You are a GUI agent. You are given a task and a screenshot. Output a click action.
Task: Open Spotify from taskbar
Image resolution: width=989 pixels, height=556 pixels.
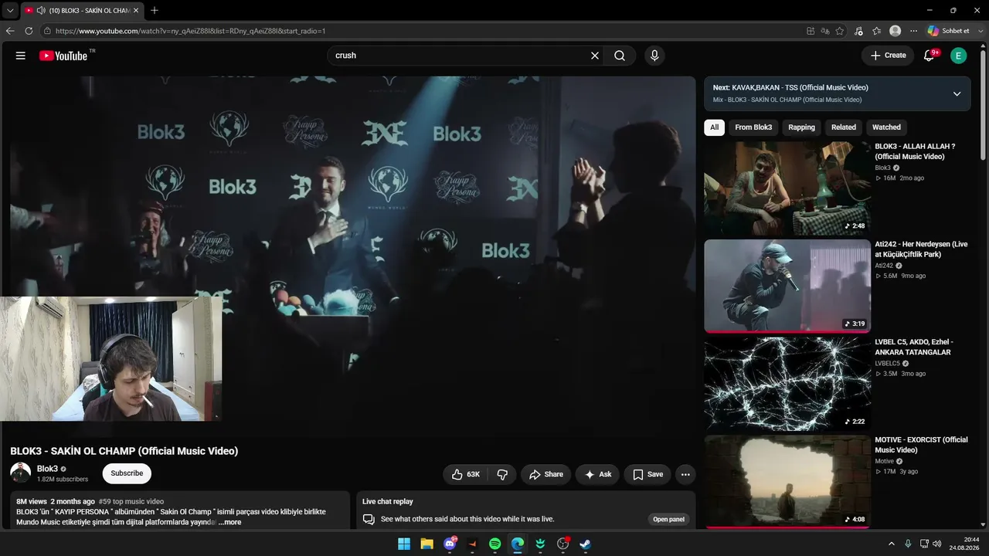[x=495, y=544]
